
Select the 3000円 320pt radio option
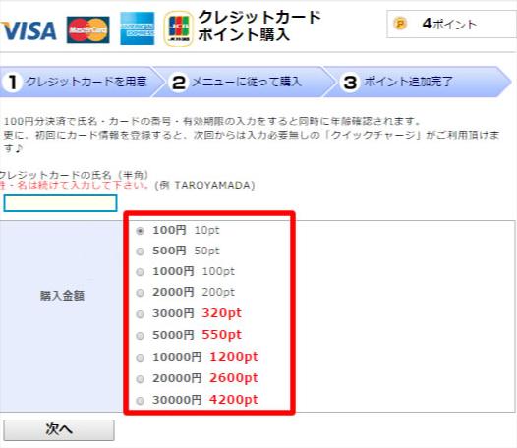141,314
